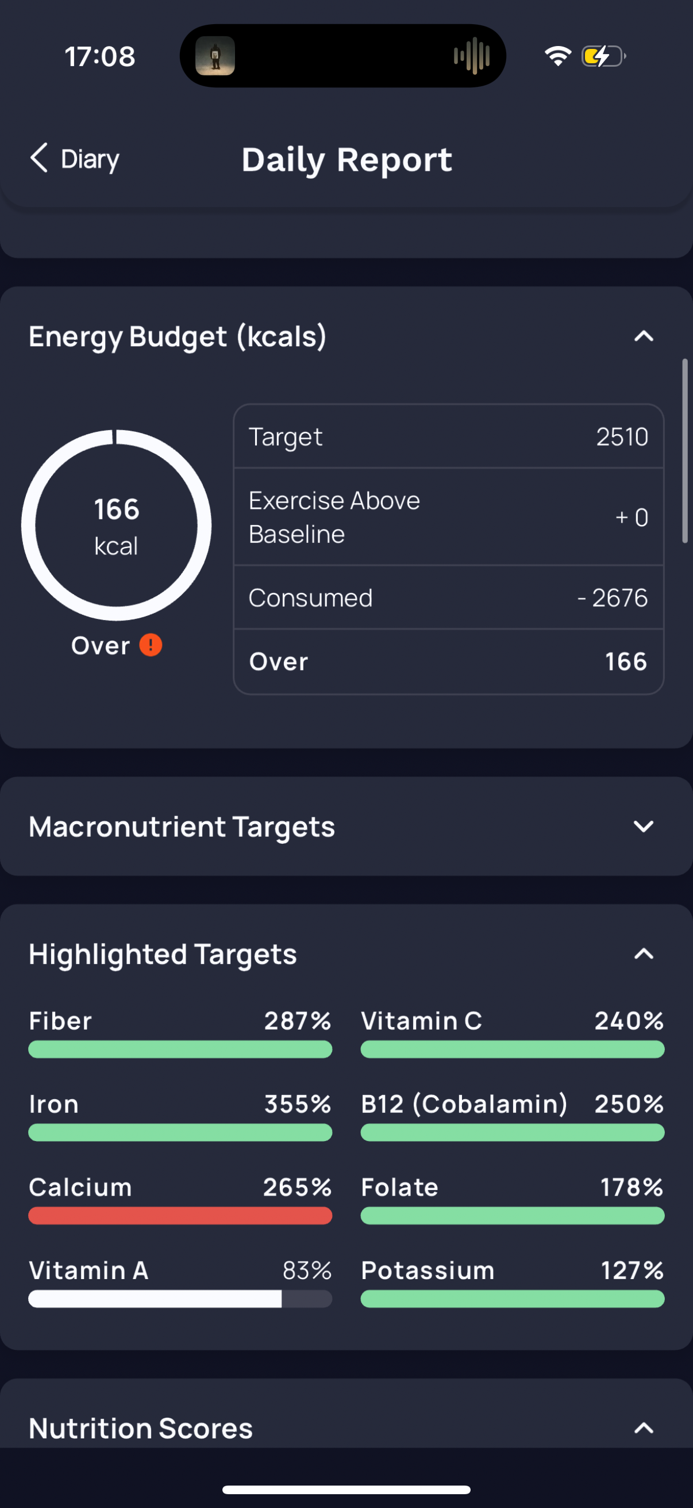
Task: Select the Exercise Above Baseline row
Action: click(449, 517)
